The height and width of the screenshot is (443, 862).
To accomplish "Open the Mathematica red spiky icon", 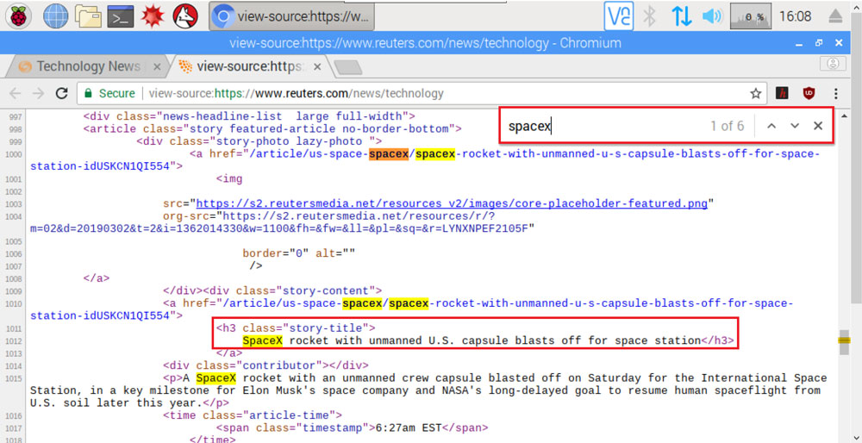I will (153, 16).
